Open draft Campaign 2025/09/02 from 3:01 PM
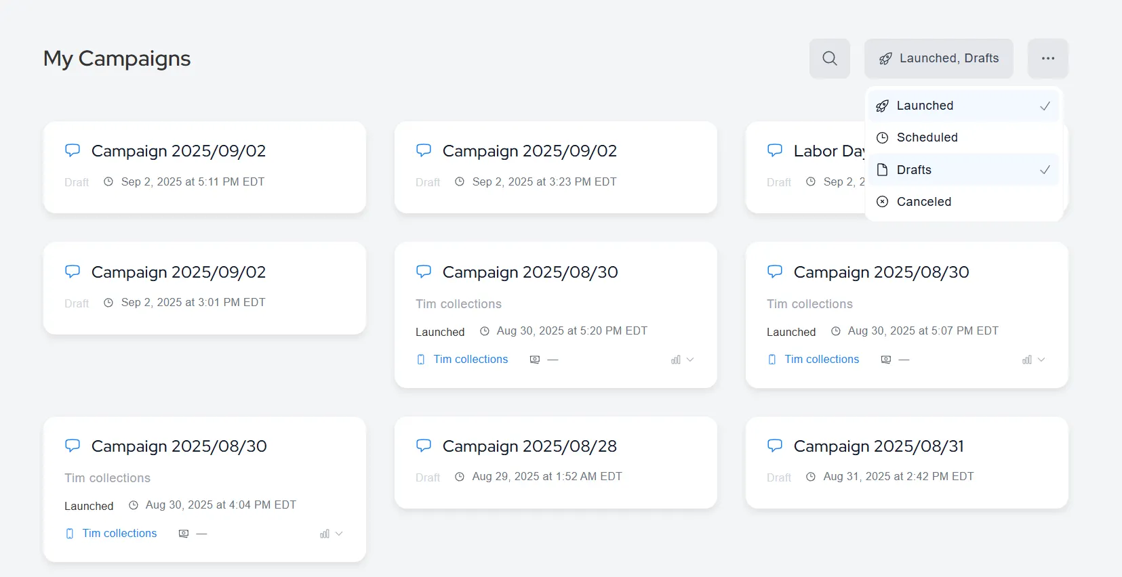 tap(178, 272)
